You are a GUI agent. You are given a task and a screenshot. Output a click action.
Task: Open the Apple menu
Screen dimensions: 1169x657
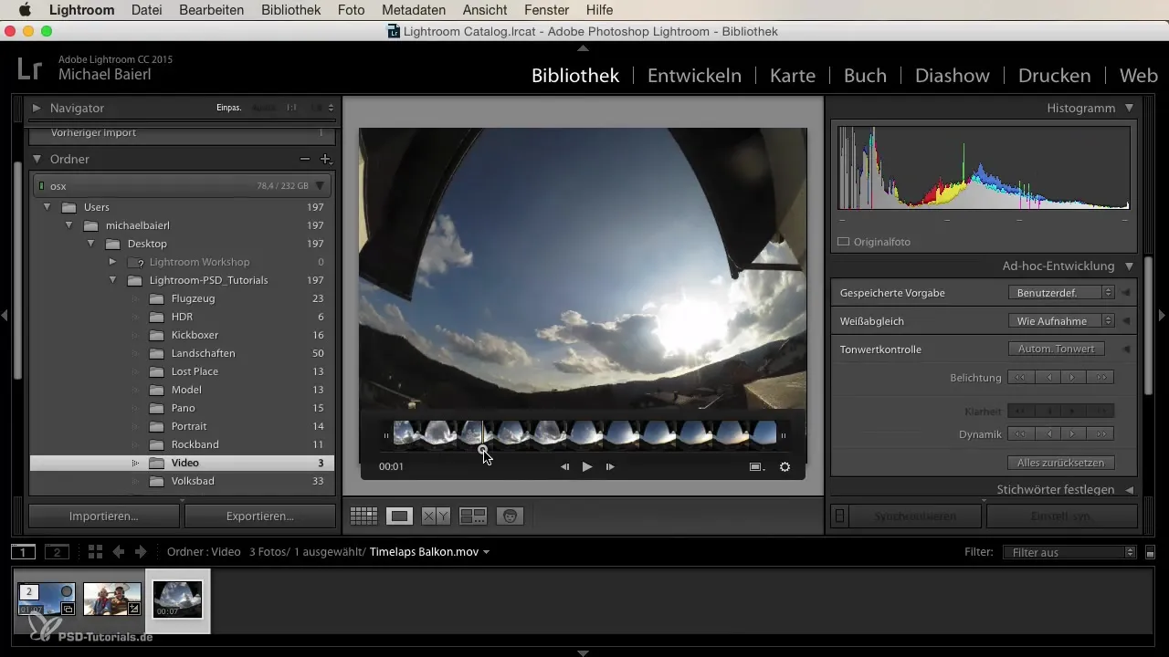tap(25, 10)
